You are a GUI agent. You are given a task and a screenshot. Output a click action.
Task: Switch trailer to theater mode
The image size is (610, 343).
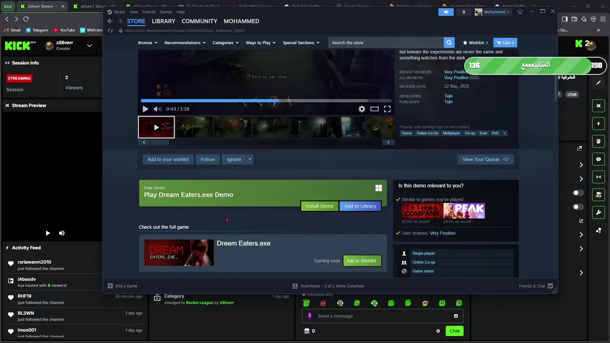click(375, 109)
